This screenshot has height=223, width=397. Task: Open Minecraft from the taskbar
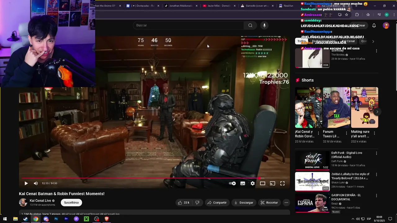pos(87,219)
